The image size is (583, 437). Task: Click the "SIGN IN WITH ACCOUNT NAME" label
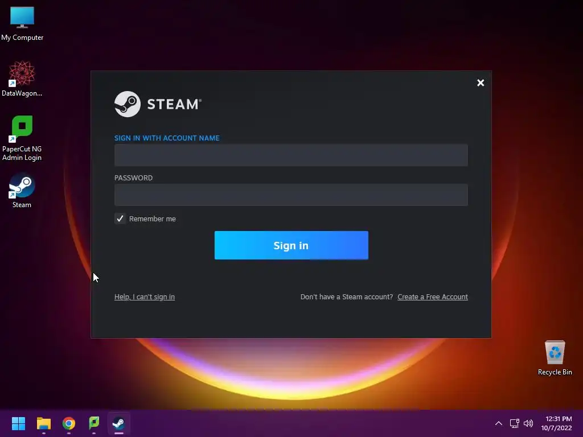[x=167, y=138]
